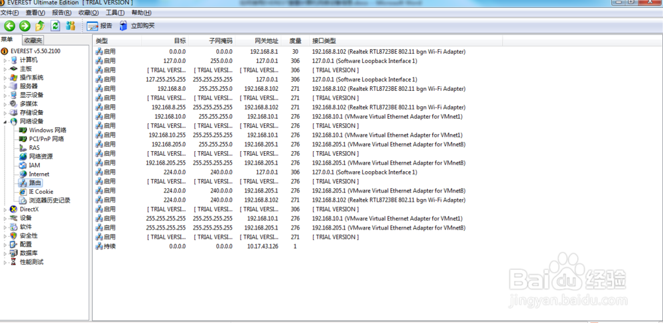663x323 pixels.
Task: Click the 服务器 icon in tree
Action: click(13, 86)
